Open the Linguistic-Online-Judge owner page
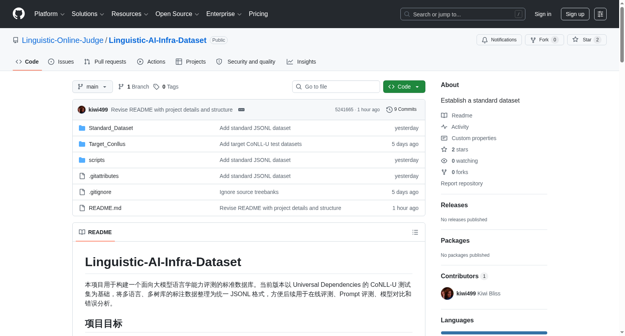 tap(62, 40)
